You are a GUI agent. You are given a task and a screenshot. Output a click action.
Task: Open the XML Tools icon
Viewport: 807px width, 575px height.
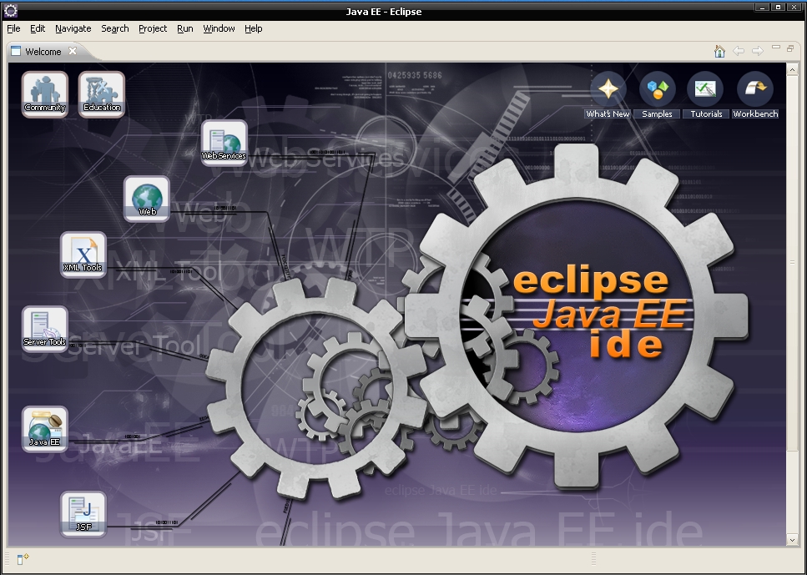tap(83, 253)
